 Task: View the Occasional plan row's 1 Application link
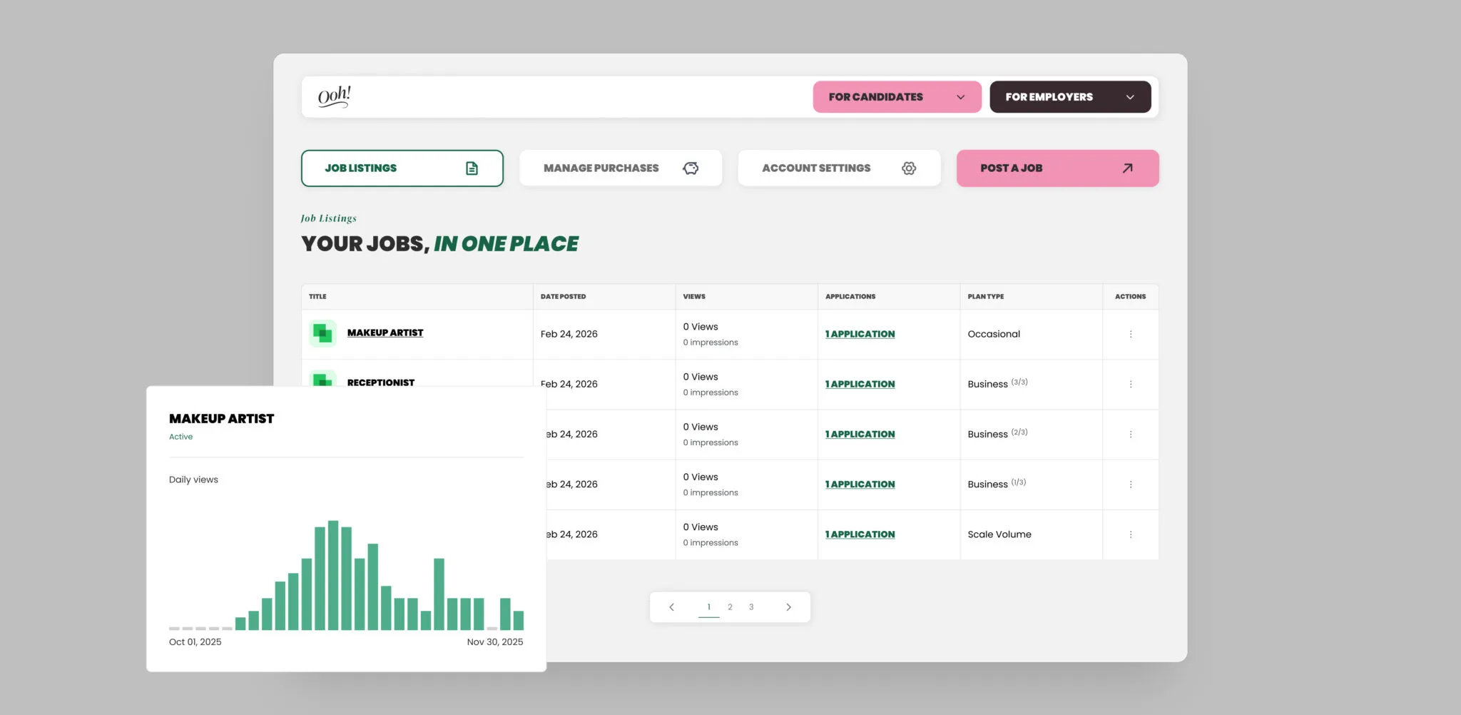(860, 334)
